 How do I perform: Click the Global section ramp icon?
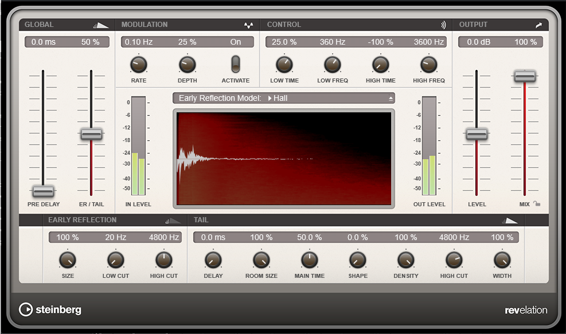101,25
